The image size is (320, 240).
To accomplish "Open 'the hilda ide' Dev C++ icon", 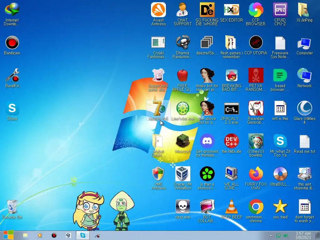I will [x=232, y=144].
